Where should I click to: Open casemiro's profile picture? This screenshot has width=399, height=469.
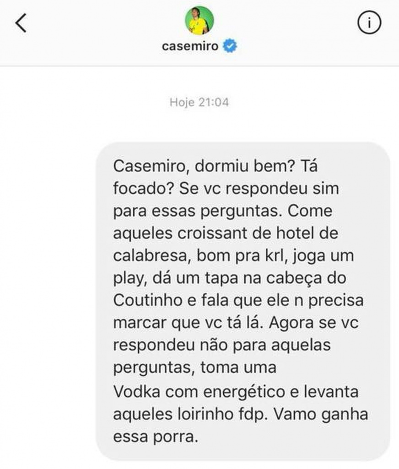pos(199,20)
